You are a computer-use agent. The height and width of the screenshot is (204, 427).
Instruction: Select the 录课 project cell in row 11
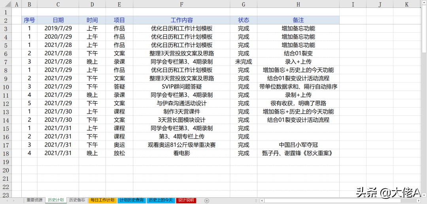point(119,95)
